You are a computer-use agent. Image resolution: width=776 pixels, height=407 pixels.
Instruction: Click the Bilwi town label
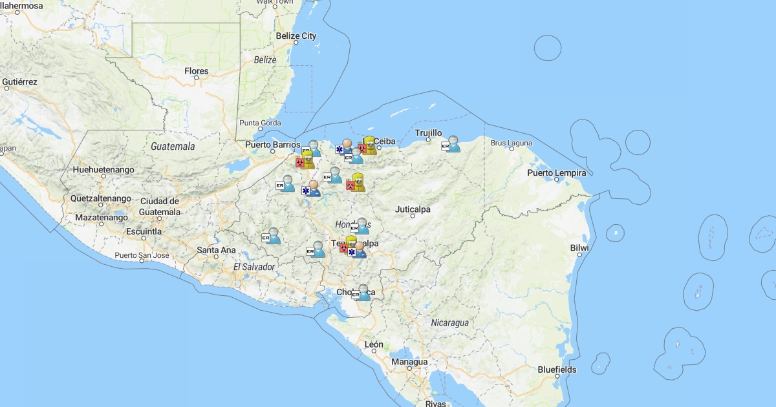[x=579, y=248]
